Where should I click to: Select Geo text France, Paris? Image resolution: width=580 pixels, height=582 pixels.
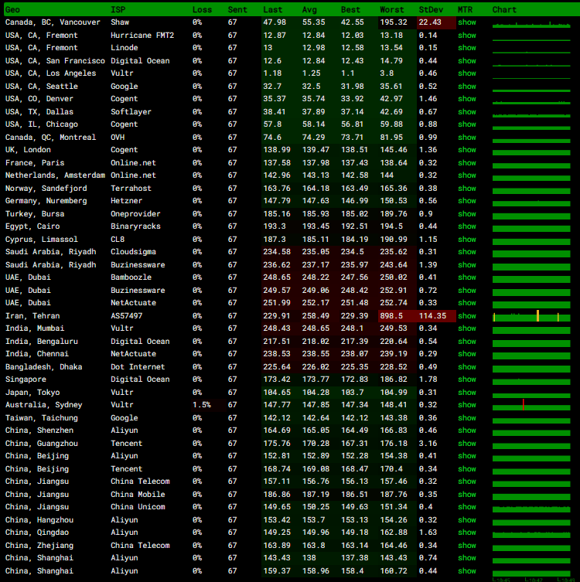[x=35, y=163]
